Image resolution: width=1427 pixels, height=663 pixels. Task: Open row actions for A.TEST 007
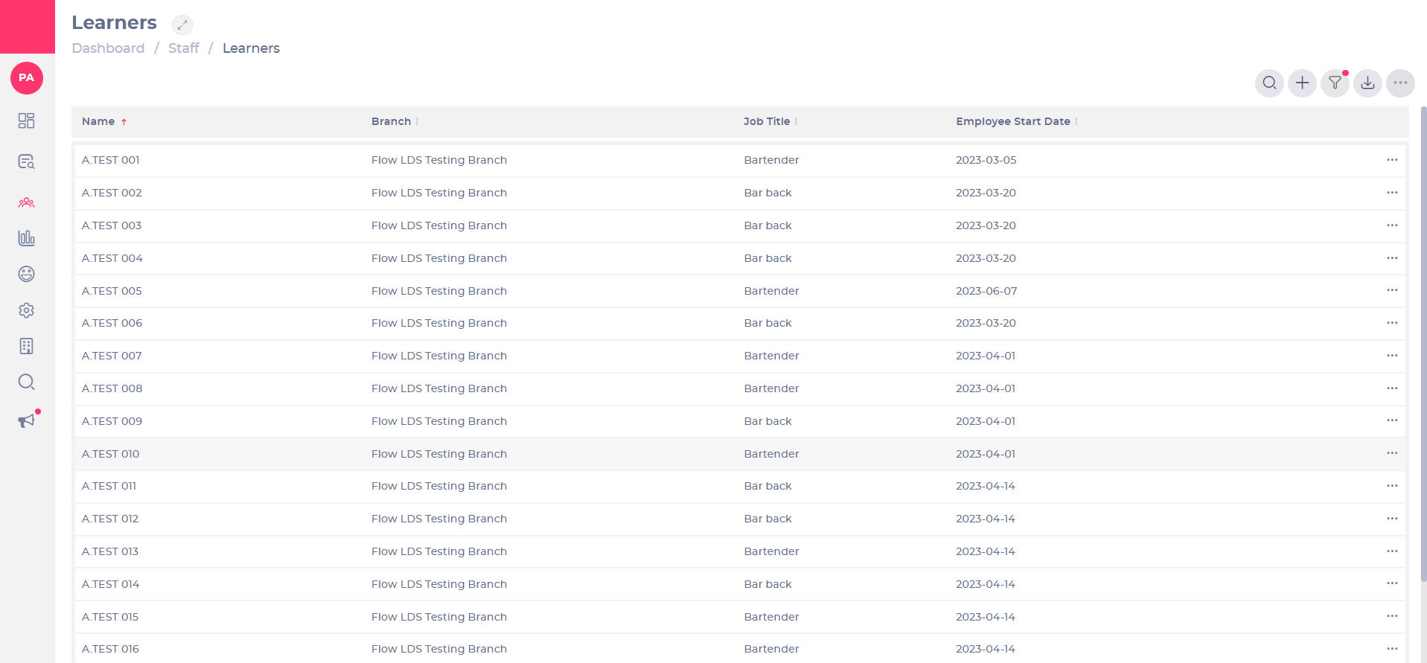pyautogui.click(x=1392, y=356)
